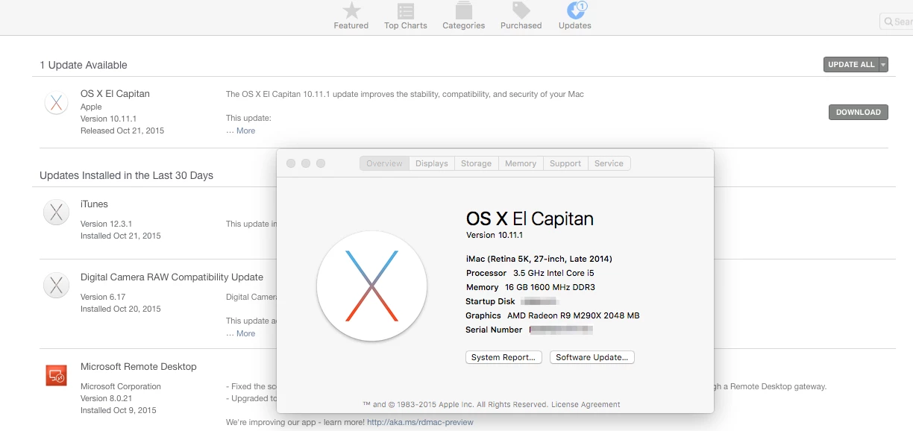913x431 pixels.
Task: Expand More under El Capitan description
Action: tap(245, 130)
